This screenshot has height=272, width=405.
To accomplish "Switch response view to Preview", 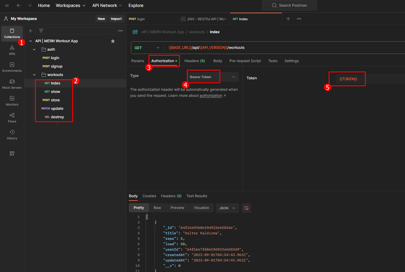I will (177, 208).
